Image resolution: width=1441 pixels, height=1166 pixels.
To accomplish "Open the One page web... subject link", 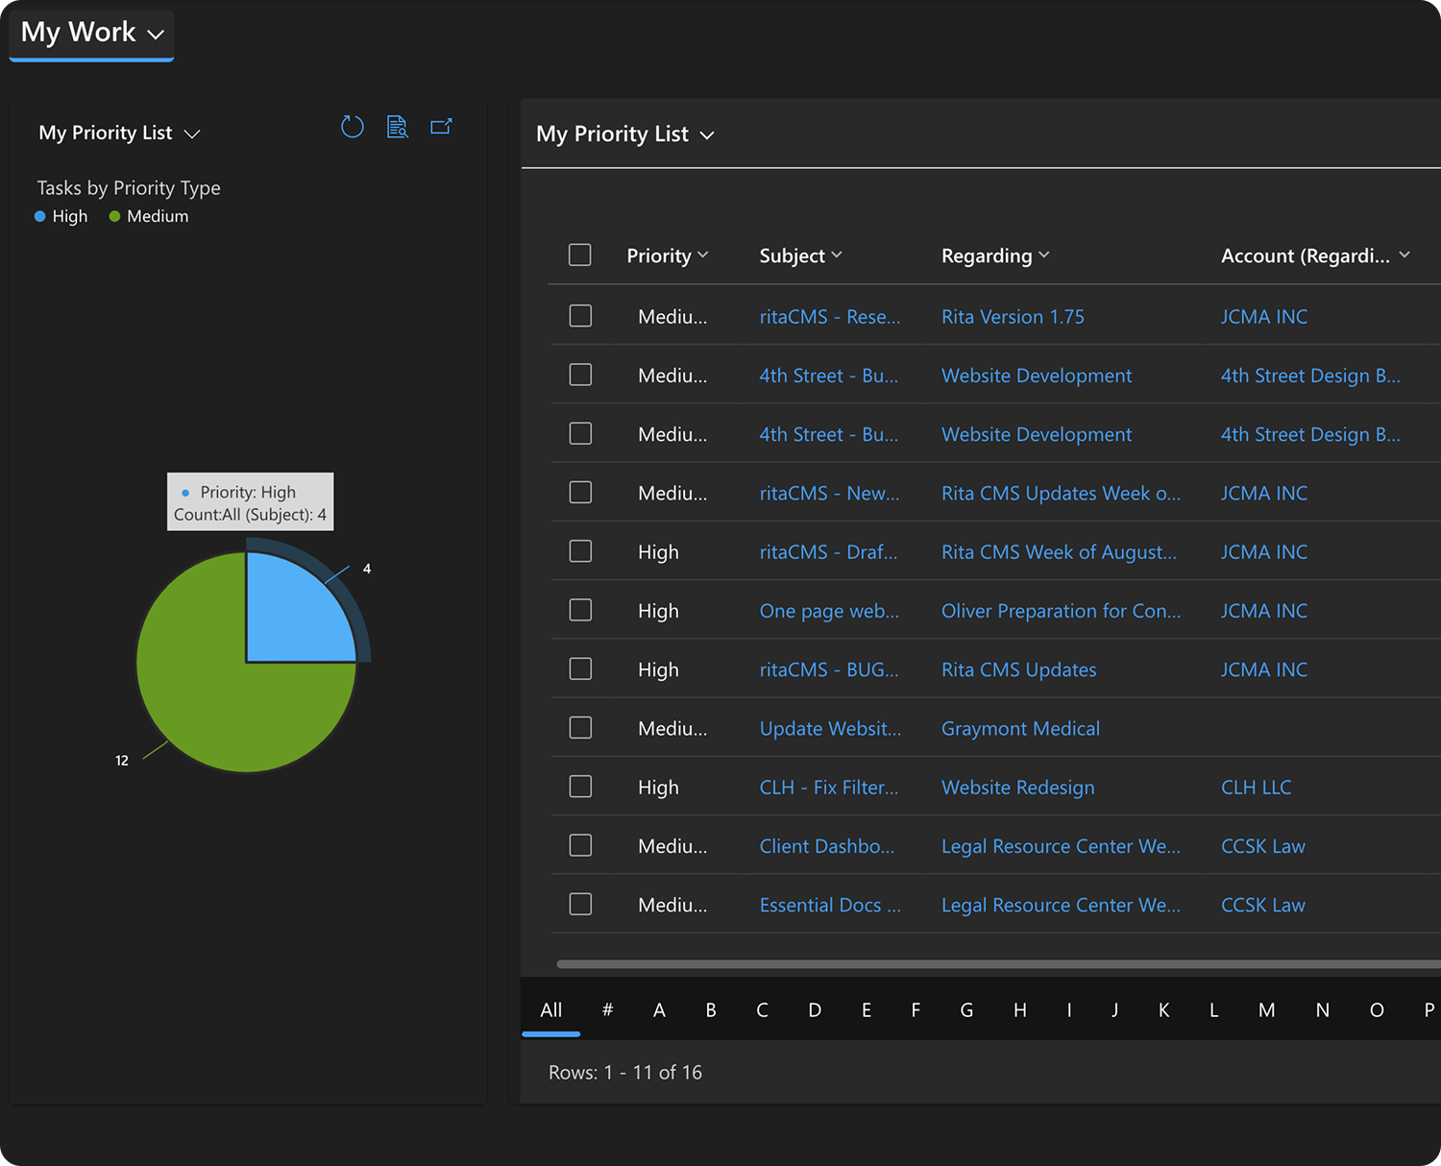I will [x=829, y=611].
